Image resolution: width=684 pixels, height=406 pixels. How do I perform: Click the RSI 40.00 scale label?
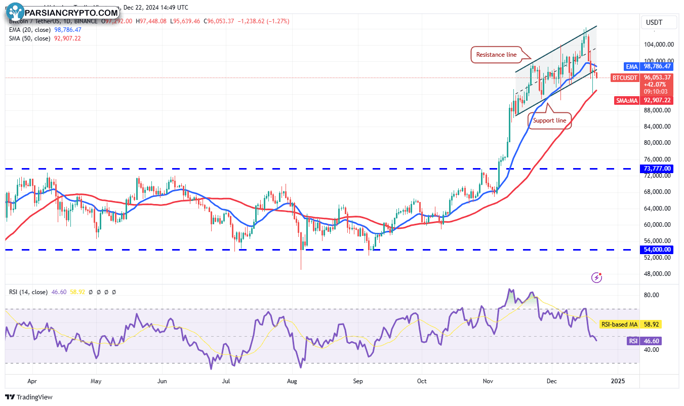click(x=651, y=350)
